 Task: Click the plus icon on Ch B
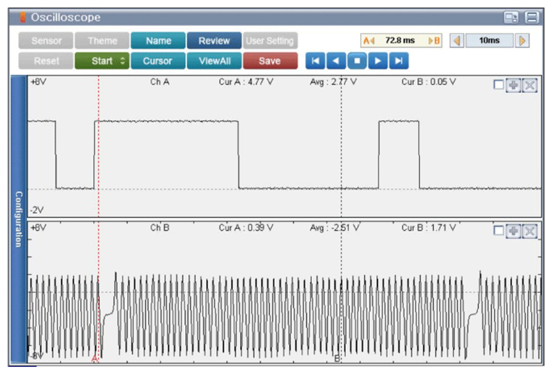[x=514, y=231]
